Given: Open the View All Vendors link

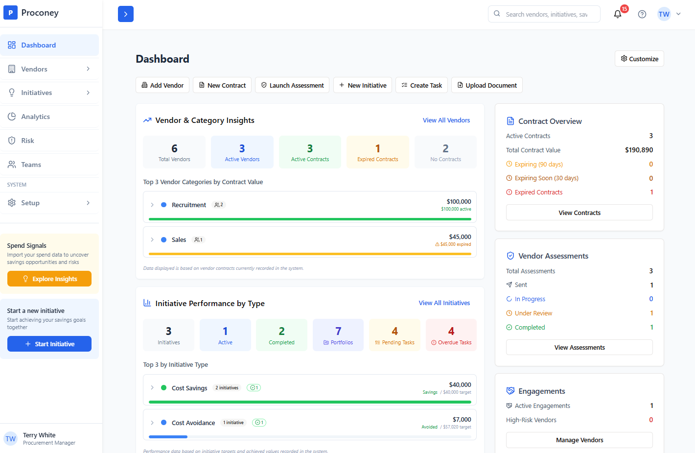Looking at the screenshot, I should coord(446,120).
